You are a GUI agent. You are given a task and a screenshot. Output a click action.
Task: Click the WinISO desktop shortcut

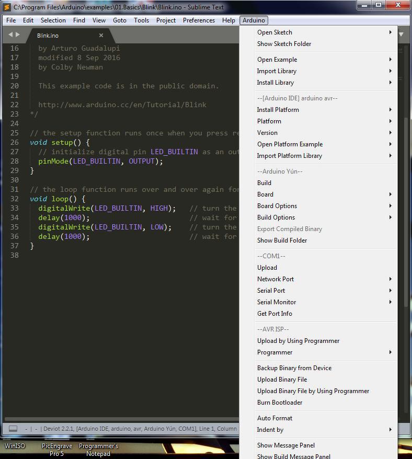pyautogui.click(x=15, y=446)
